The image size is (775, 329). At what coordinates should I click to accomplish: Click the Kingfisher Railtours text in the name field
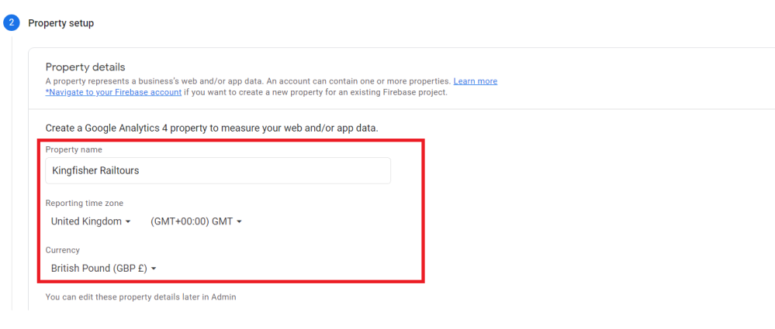95,170
